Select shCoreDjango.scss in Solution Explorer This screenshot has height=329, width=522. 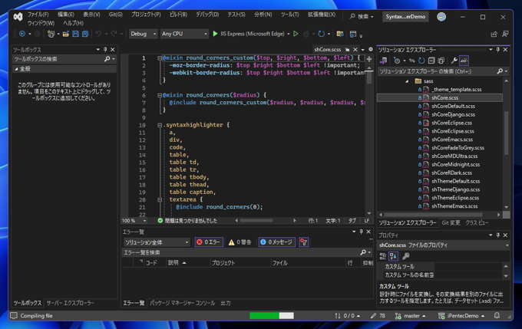pyautogui.click(x=452, y=114)
